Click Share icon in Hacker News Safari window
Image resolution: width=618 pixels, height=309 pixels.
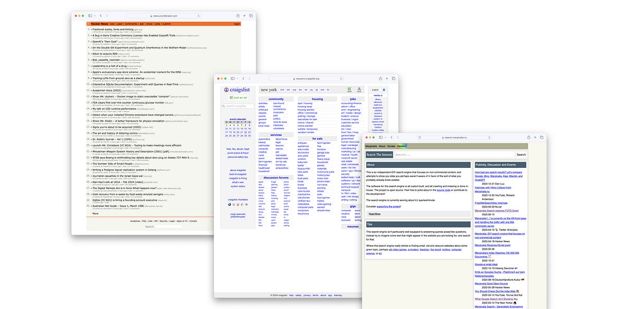coord(238,16)
